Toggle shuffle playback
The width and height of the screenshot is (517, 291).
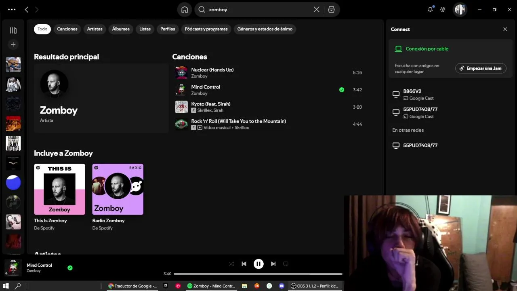click(231, 264)
